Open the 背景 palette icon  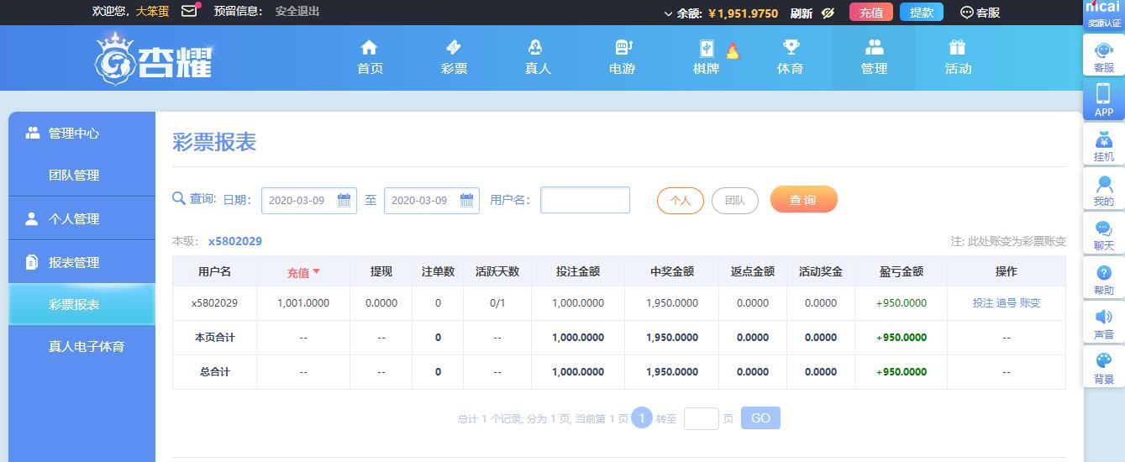click(x=1104, y=368)
